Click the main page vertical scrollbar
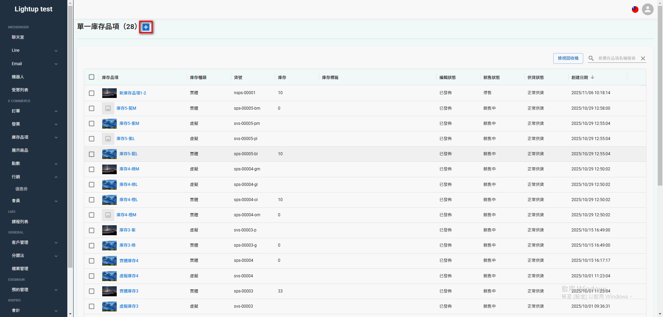 (x=660, y=97)
